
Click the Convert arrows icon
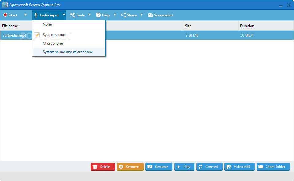coord(200,167)
